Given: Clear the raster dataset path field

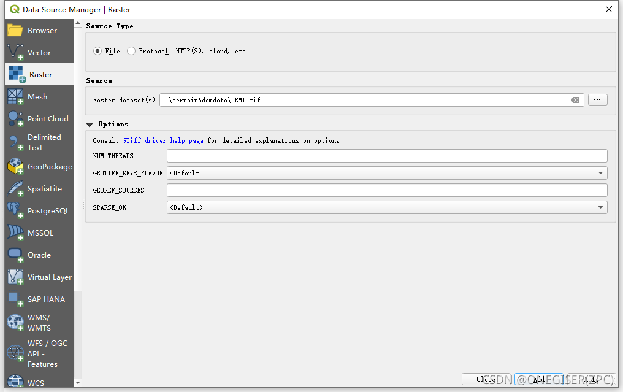Looking at the screenshot, I should click(x=575, y=100).
